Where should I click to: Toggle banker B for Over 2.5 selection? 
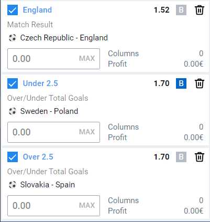coord(181,157)
